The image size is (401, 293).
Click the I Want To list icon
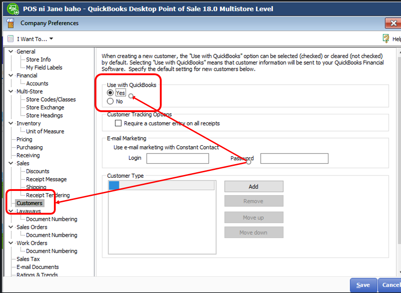coord(11,39)
